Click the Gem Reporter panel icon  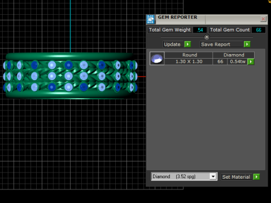pos(151,19)
